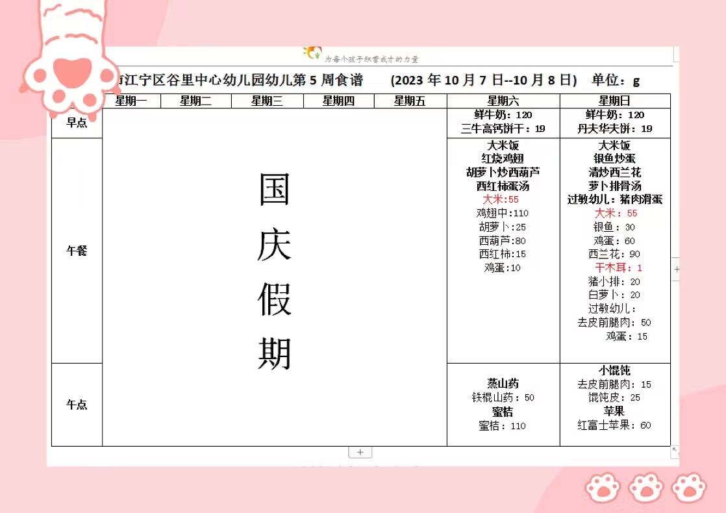Click 大米饭 in the 星期六 lunch cell

click(x=503, y=145)
